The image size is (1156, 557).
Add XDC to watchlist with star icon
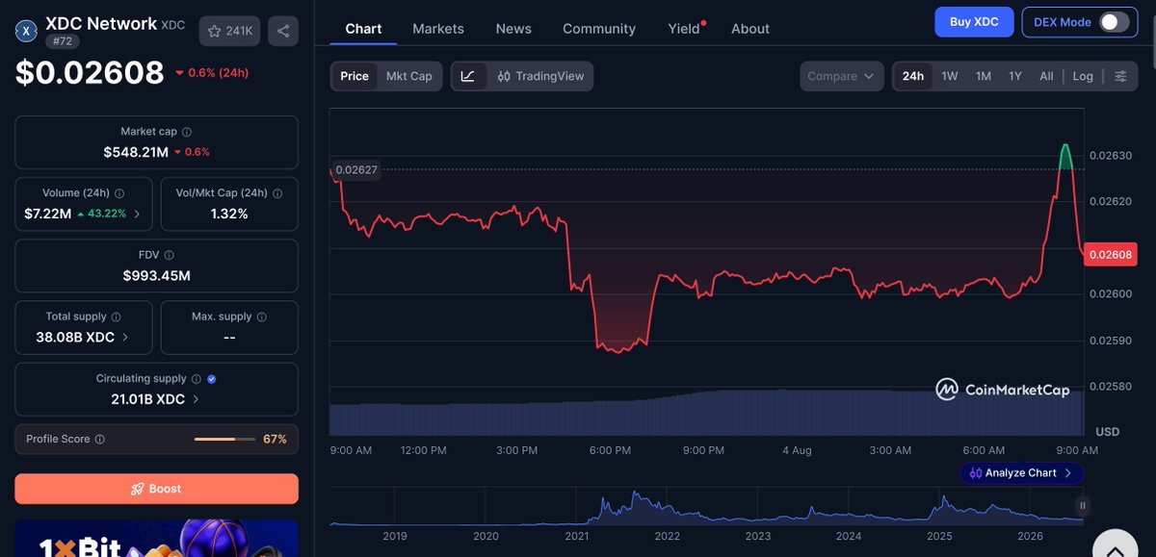[229, 31]
